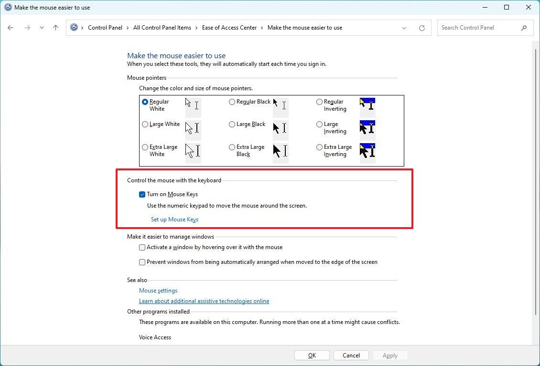Click the search magnifier icon
Viewport: 540px width, 366px height.
click(x=524, y=28)
